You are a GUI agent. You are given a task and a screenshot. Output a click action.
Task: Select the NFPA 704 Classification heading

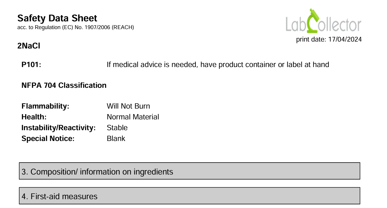[64, 85]
